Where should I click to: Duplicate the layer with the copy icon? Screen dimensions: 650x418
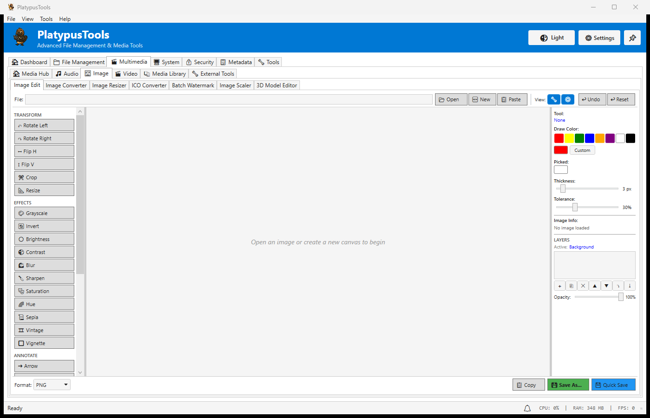pyautogui.click(x=571, y=286)
